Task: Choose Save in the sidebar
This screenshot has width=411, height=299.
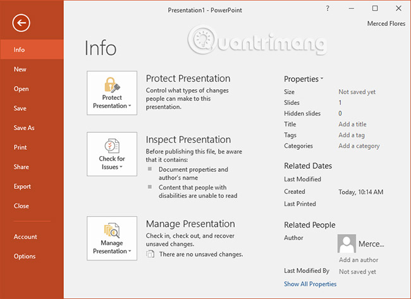Action: 32,108
